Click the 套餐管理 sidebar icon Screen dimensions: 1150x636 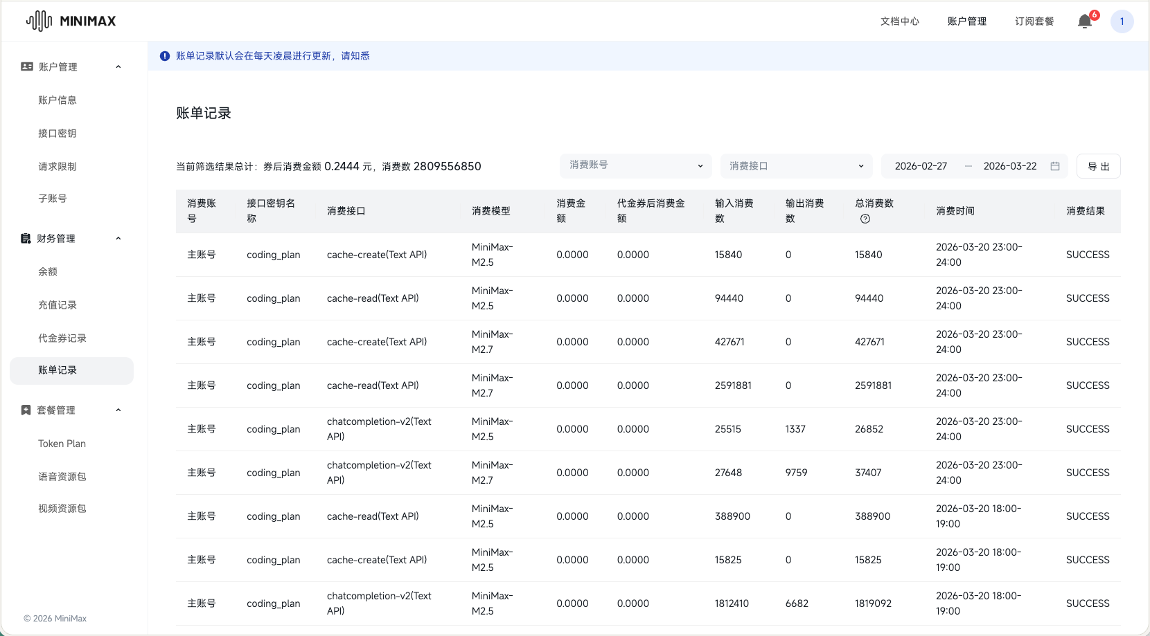pyautogui.click(x=26, y=410)
